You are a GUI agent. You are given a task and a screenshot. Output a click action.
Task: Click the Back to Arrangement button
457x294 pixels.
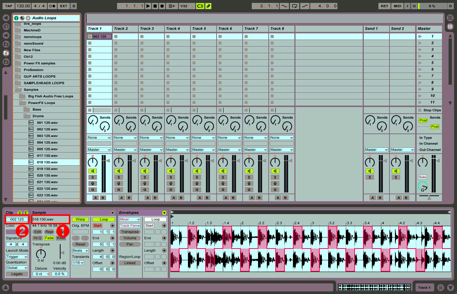point(171,6)
